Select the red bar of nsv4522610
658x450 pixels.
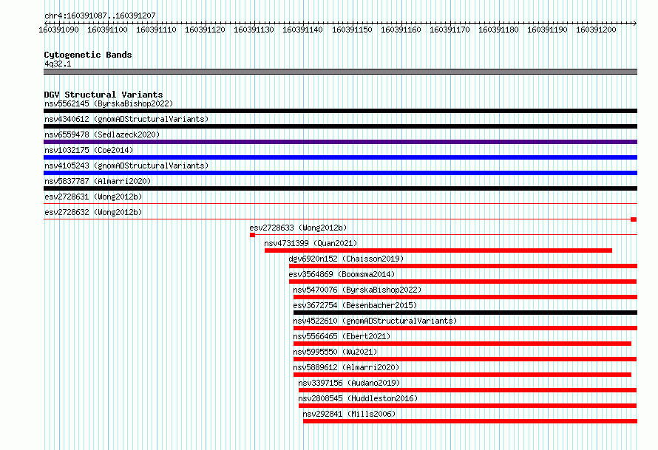(465, 328)
